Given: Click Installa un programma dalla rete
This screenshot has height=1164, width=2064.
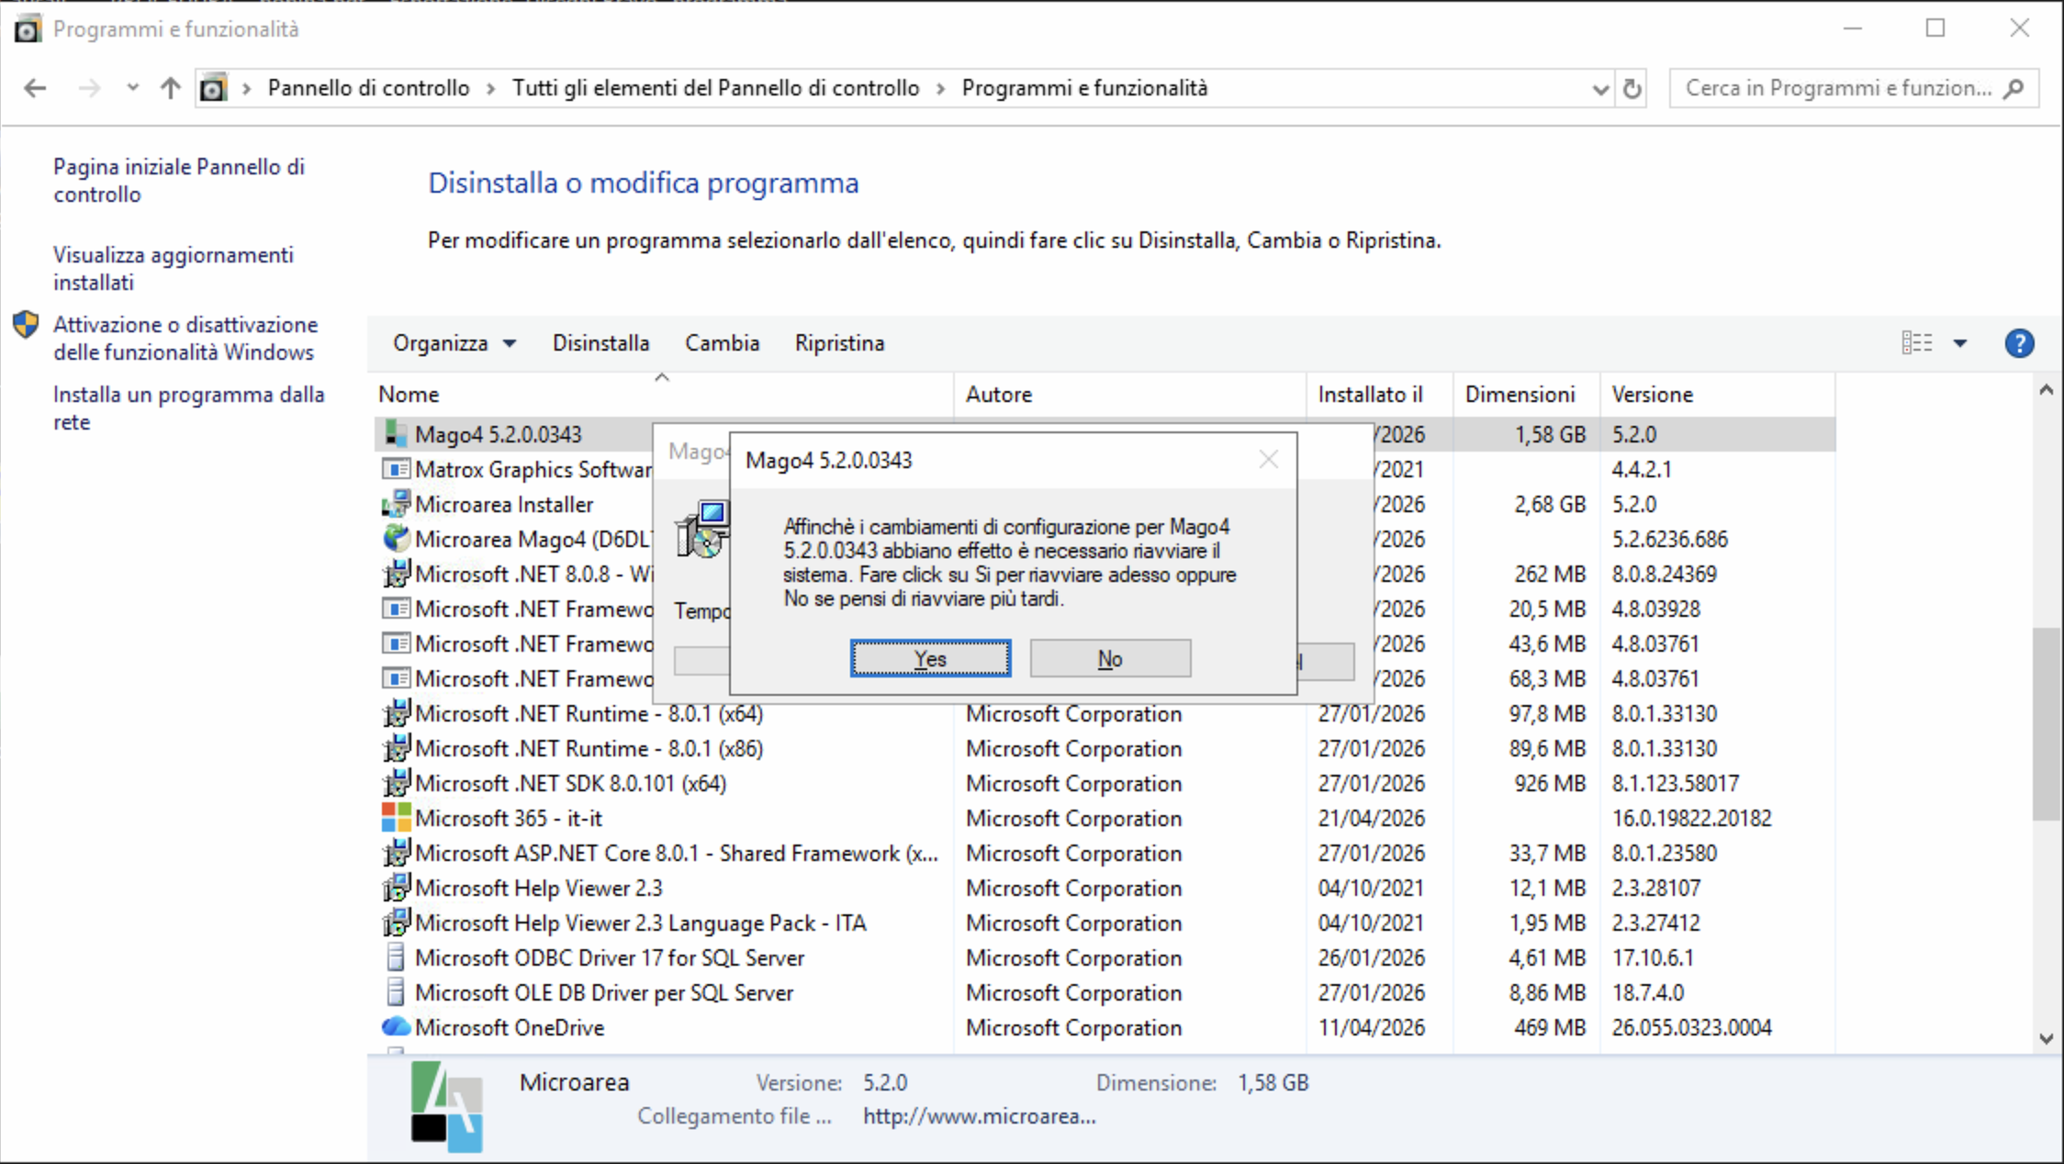Looking at the screenshot, I should (189, 408).
